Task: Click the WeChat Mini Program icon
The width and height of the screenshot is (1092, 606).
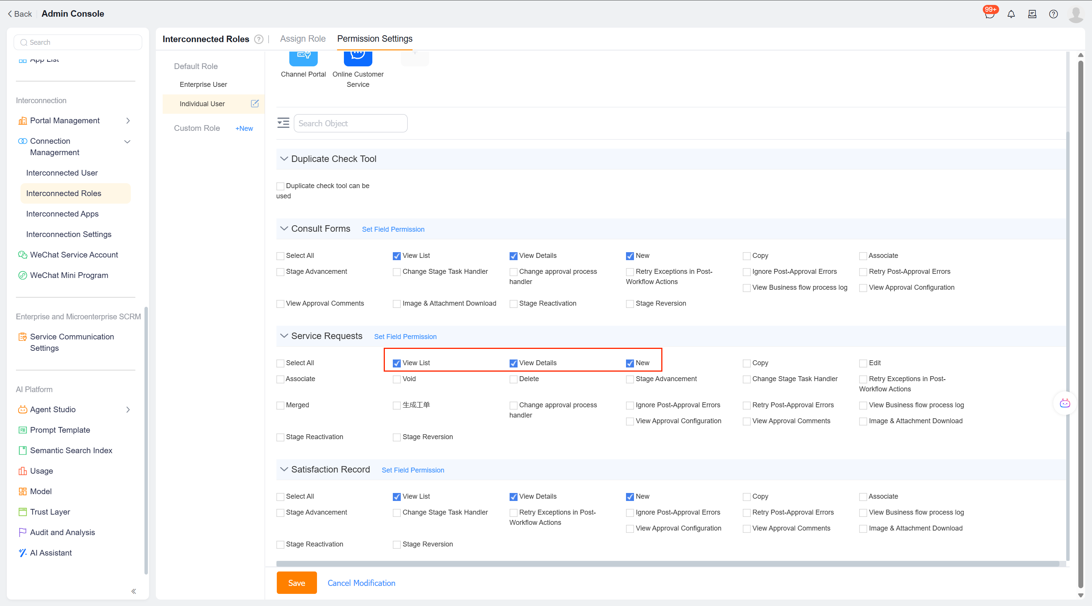Action: (22, 275)
